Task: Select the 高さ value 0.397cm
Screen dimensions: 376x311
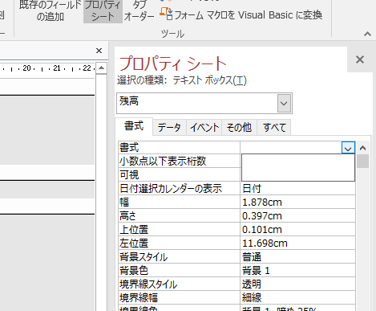Action: (x=297, y=216)
